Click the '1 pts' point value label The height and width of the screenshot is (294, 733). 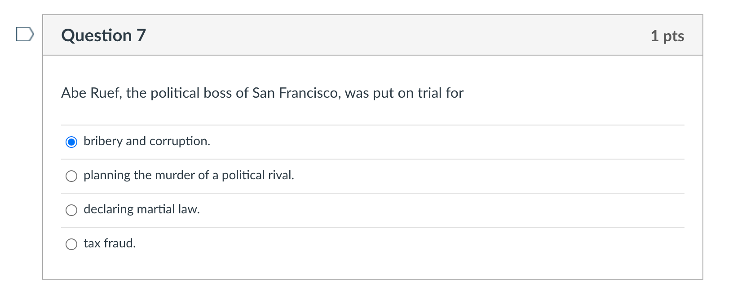click(x=668, y=36)
